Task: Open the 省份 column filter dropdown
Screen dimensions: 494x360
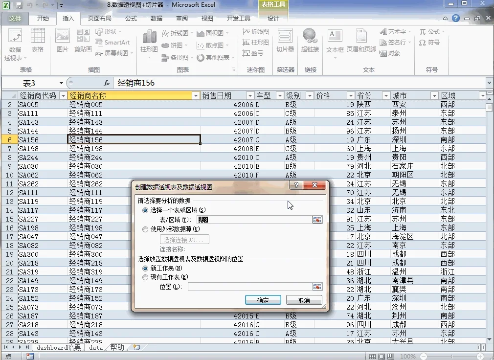Action: point(386,96)
